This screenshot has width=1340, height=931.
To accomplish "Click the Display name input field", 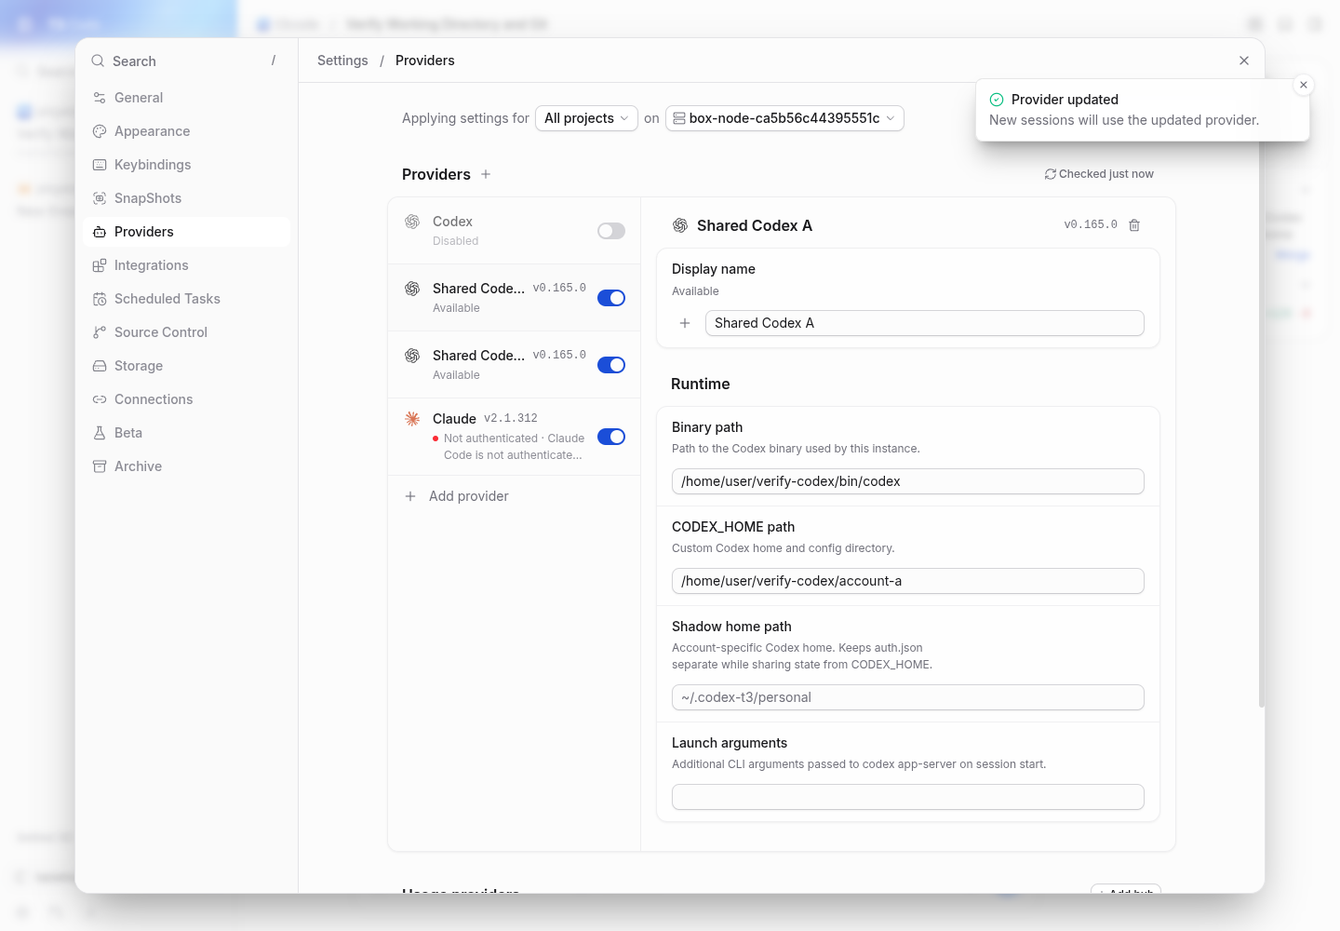I will pyautogui.click(x=925, y=323).
